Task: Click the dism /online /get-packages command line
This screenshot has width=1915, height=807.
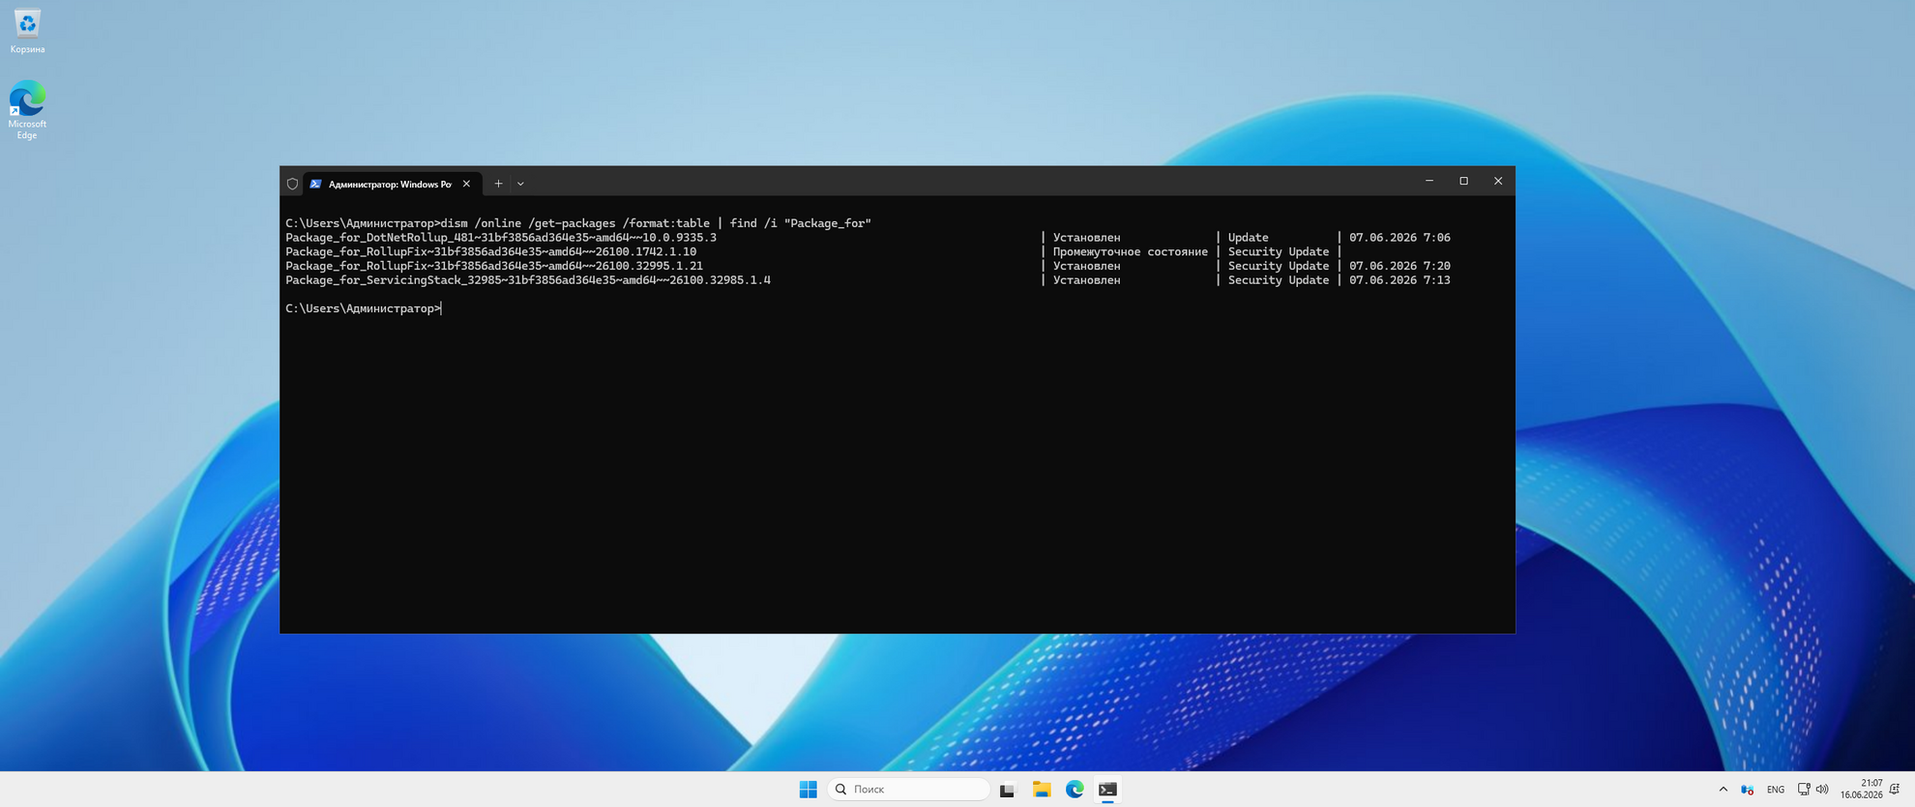Action: [578, 223]
